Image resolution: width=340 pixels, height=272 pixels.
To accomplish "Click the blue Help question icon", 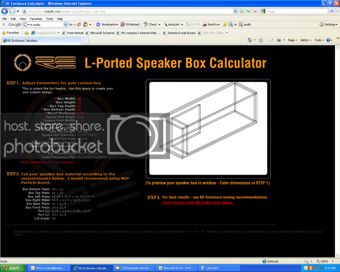I will 328,40.
